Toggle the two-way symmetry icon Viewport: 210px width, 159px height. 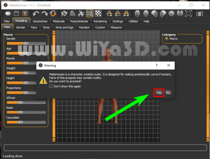(126, 14)
